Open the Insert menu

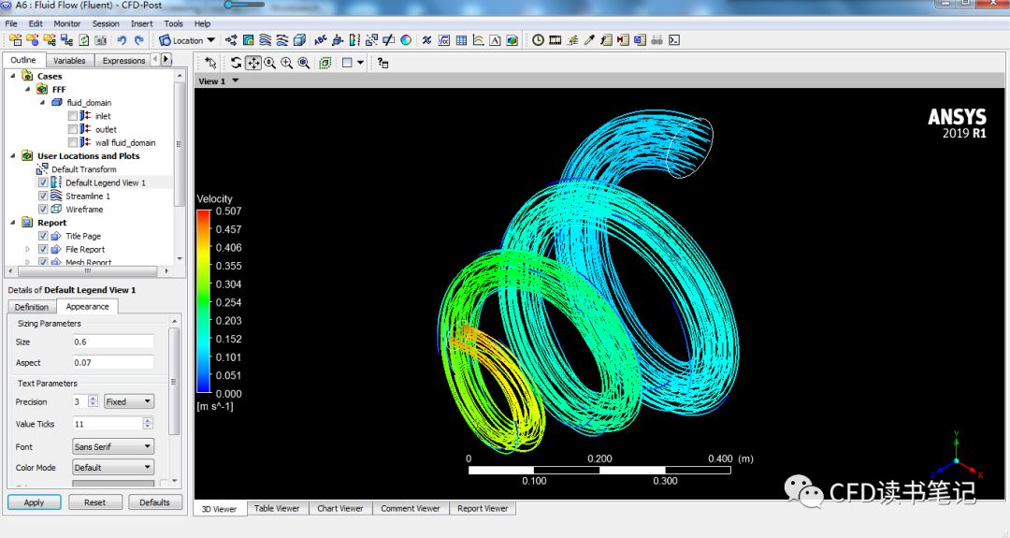141,23
